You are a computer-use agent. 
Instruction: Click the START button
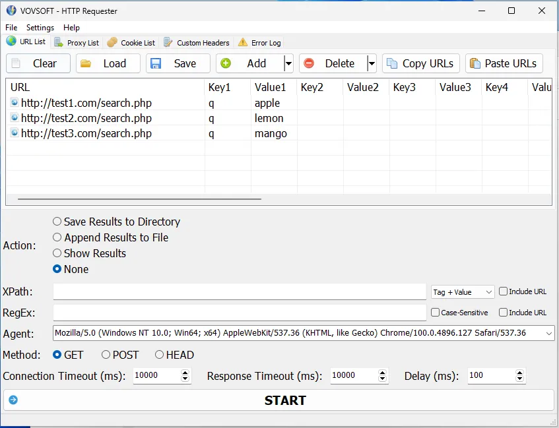point(279,400)
